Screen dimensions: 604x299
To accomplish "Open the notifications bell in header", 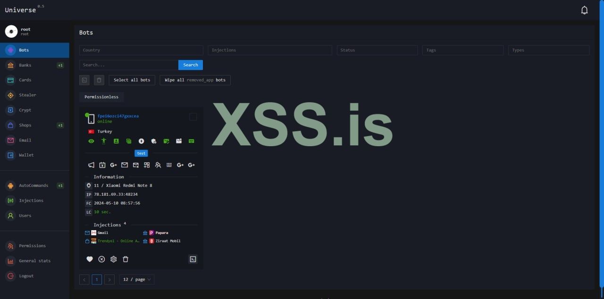I will click(x=584, y=10).
